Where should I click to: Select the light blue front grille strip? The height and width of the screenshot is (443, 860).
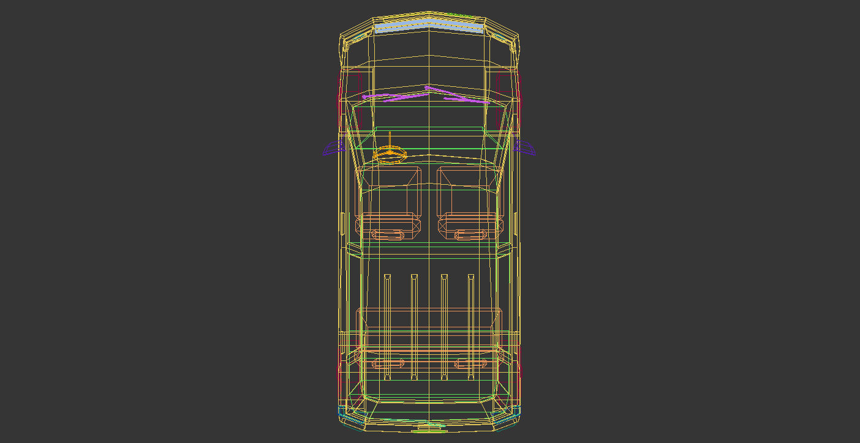tap(429, 26)
